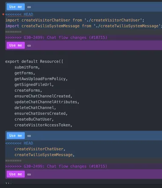Open options icon beside purple 'Use me' under imports
The image size is (162, 188).
(x=29, y=46)
